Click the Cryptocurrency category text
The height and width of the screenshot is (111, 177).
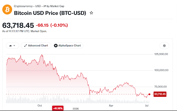pyautogui.click(x=23, y=6)
